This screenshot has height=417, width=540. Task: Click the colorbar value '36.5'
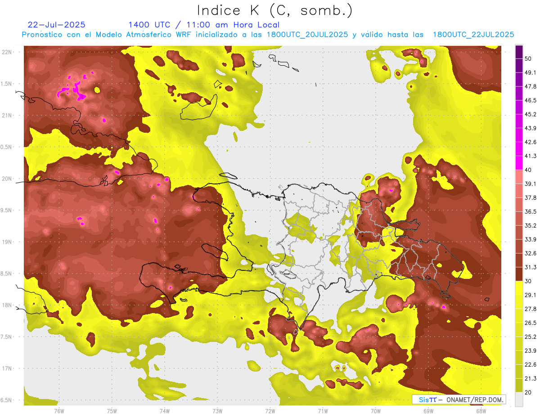(531, 211)
